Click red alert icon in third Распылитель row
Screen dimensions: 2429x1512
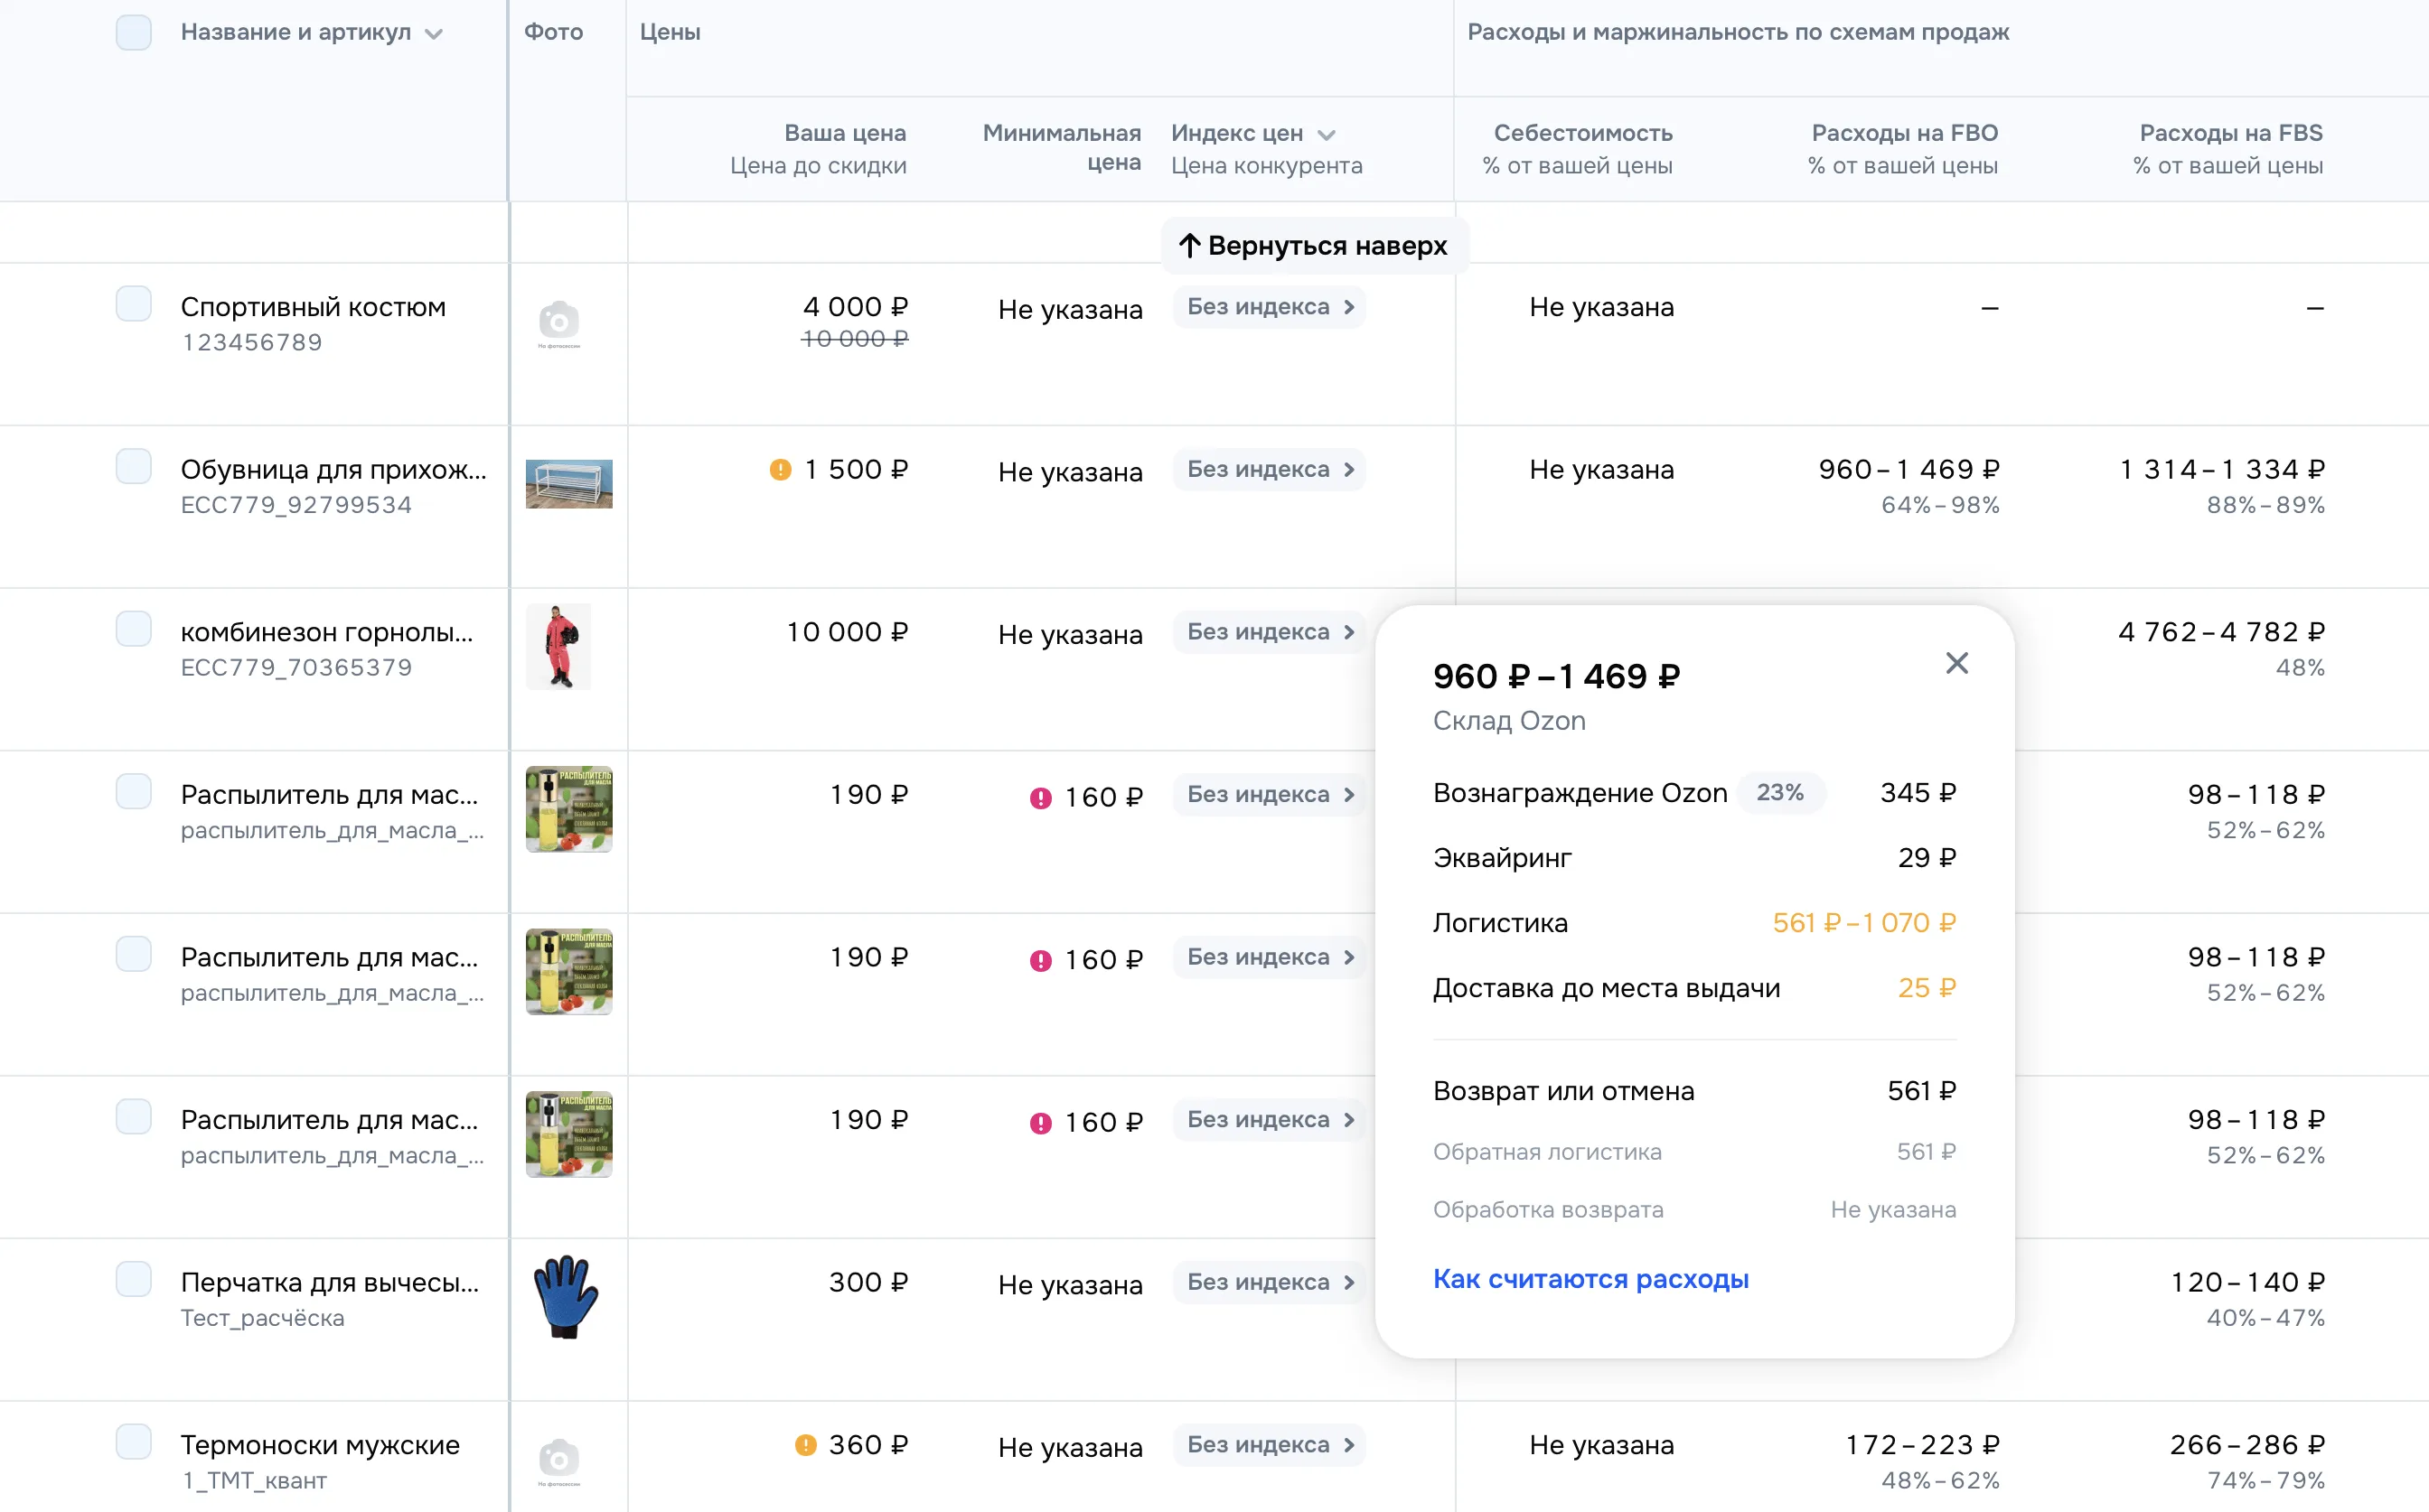[x=1040, y=1123]
